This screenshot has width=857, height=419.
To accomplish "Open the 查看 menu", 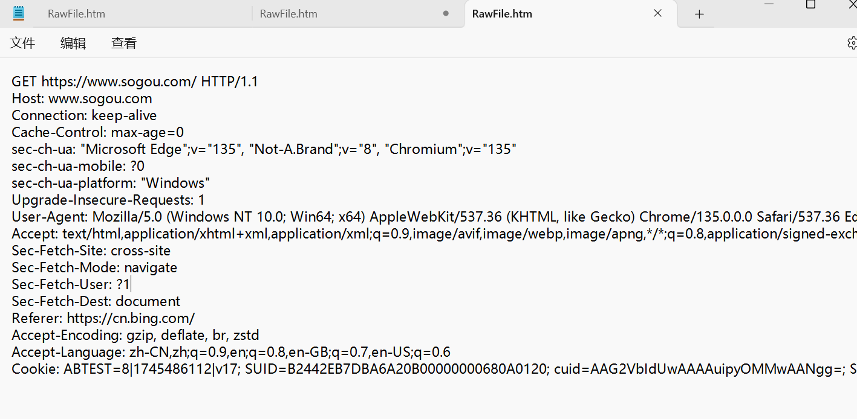I will coord(124,43).
